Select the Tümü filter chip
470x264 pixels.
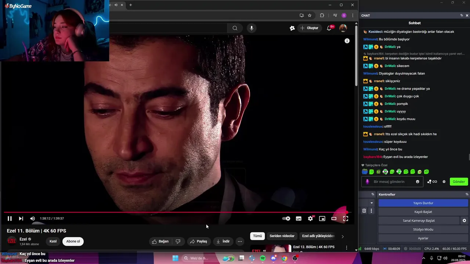pos(257,236)
